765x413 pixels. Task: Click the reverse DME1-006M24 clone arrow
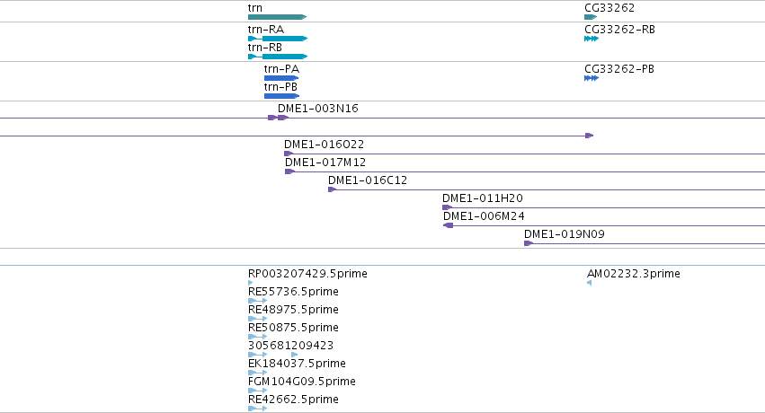[448, 225]
